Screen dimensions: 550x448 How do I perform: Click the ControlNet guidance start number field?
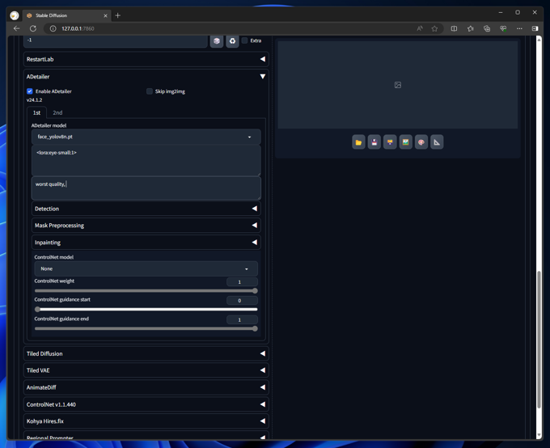pyautogui.click(x=242, y=300)
